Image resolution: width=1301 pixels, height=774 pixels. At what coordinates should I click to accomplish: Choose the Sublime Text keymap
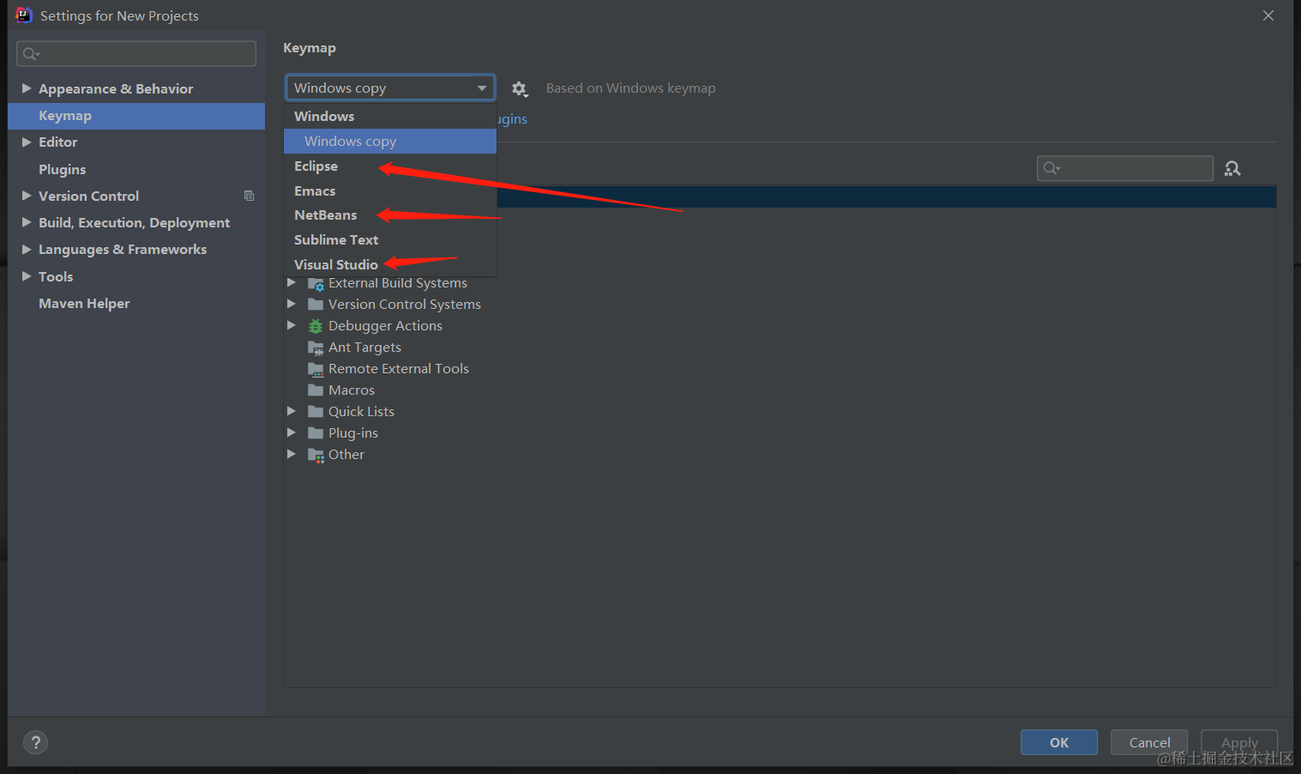click(x=390, y=239)
